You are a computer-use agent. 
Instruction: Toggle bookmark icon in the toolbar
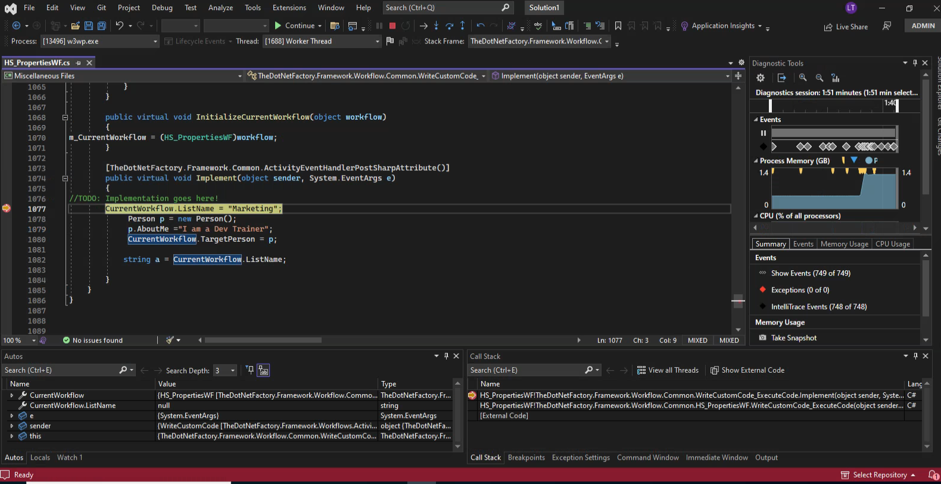[x=618, y=26]
